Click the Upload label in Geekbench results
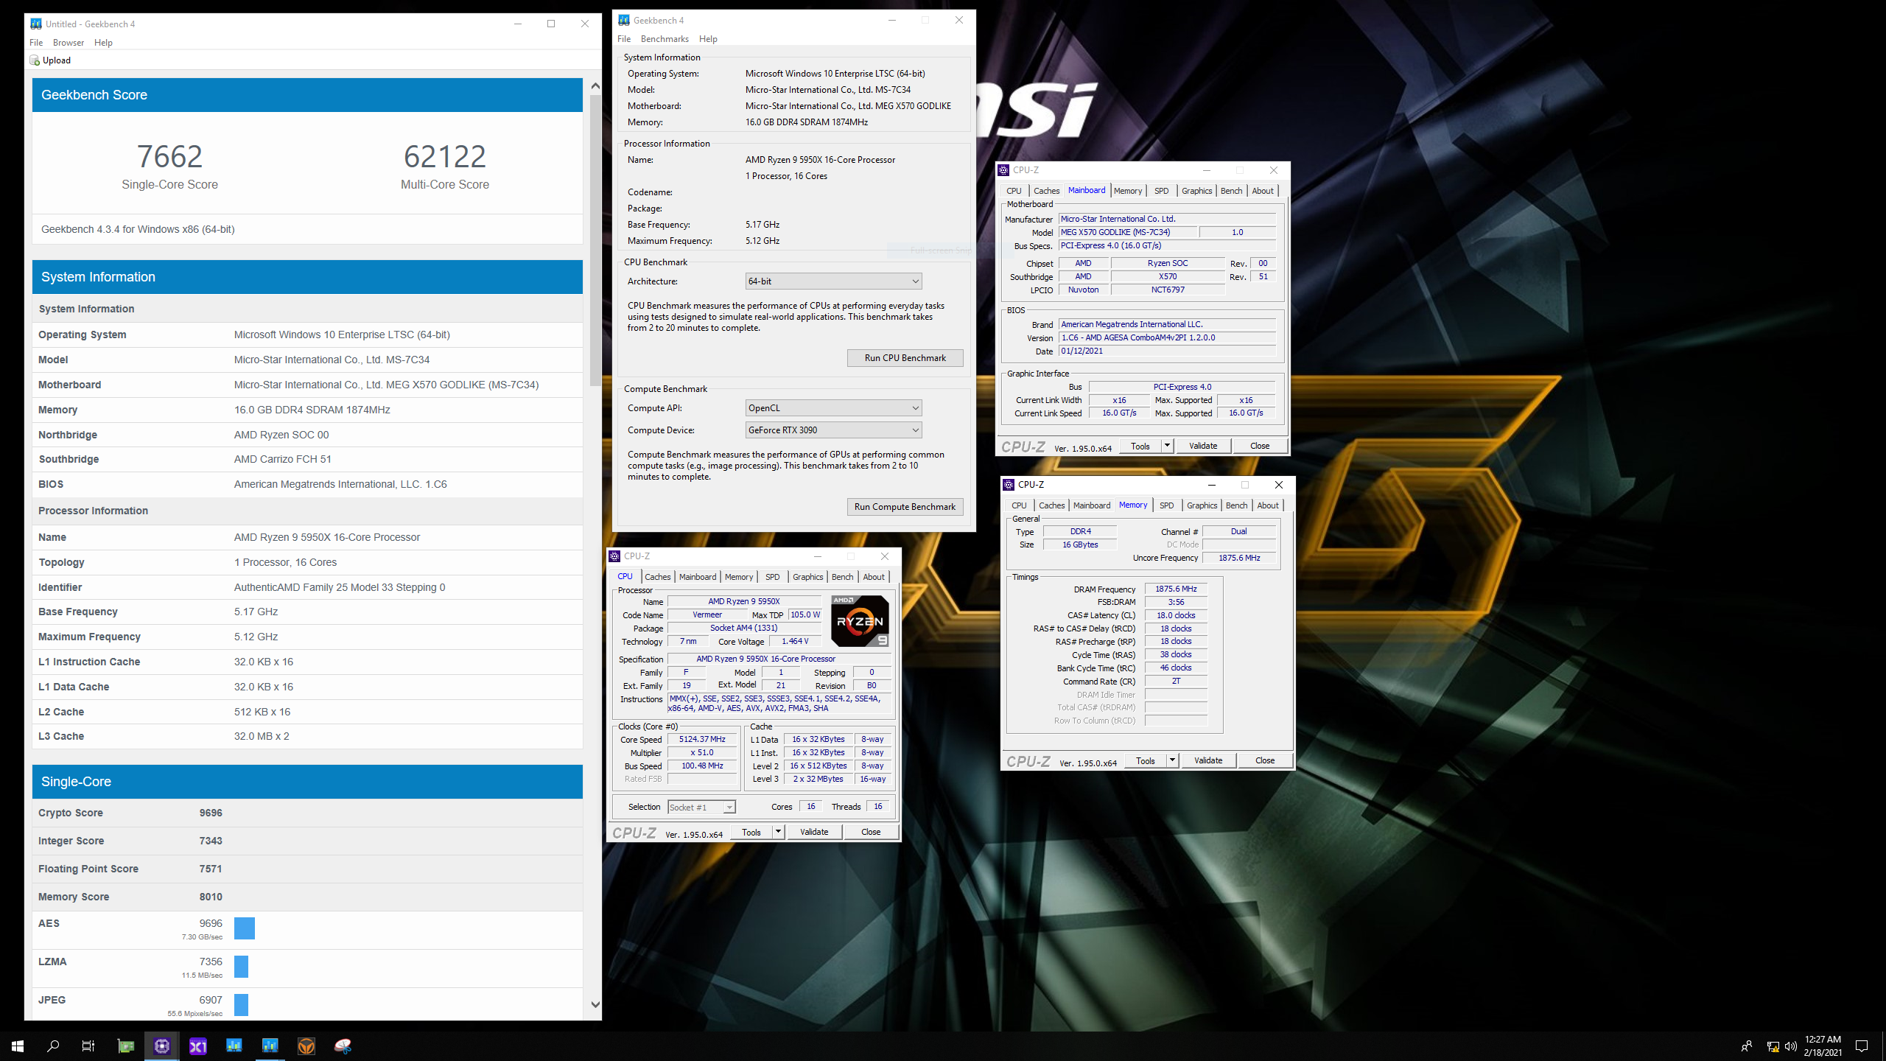 [x=57, y=60]
